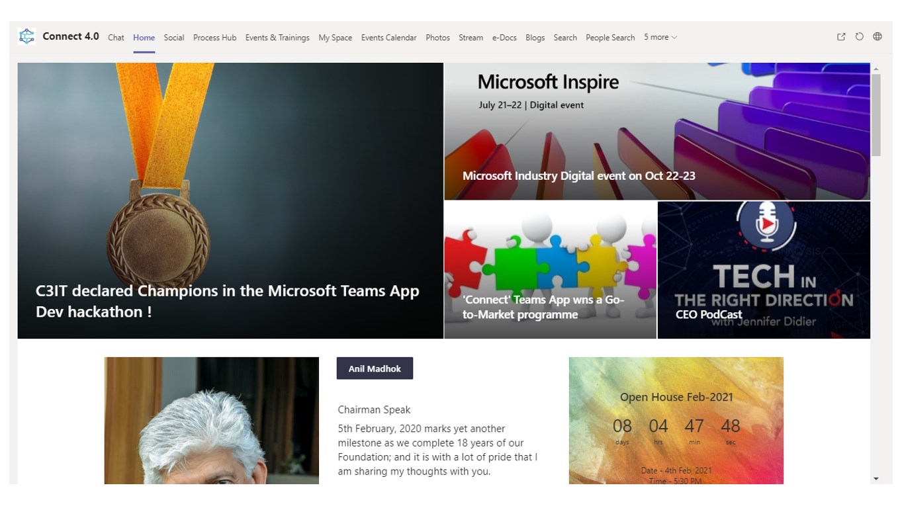Open the Stream tab
Viewport: 904px width, 508px height.
pyautogui.click(x=471, y=38)
